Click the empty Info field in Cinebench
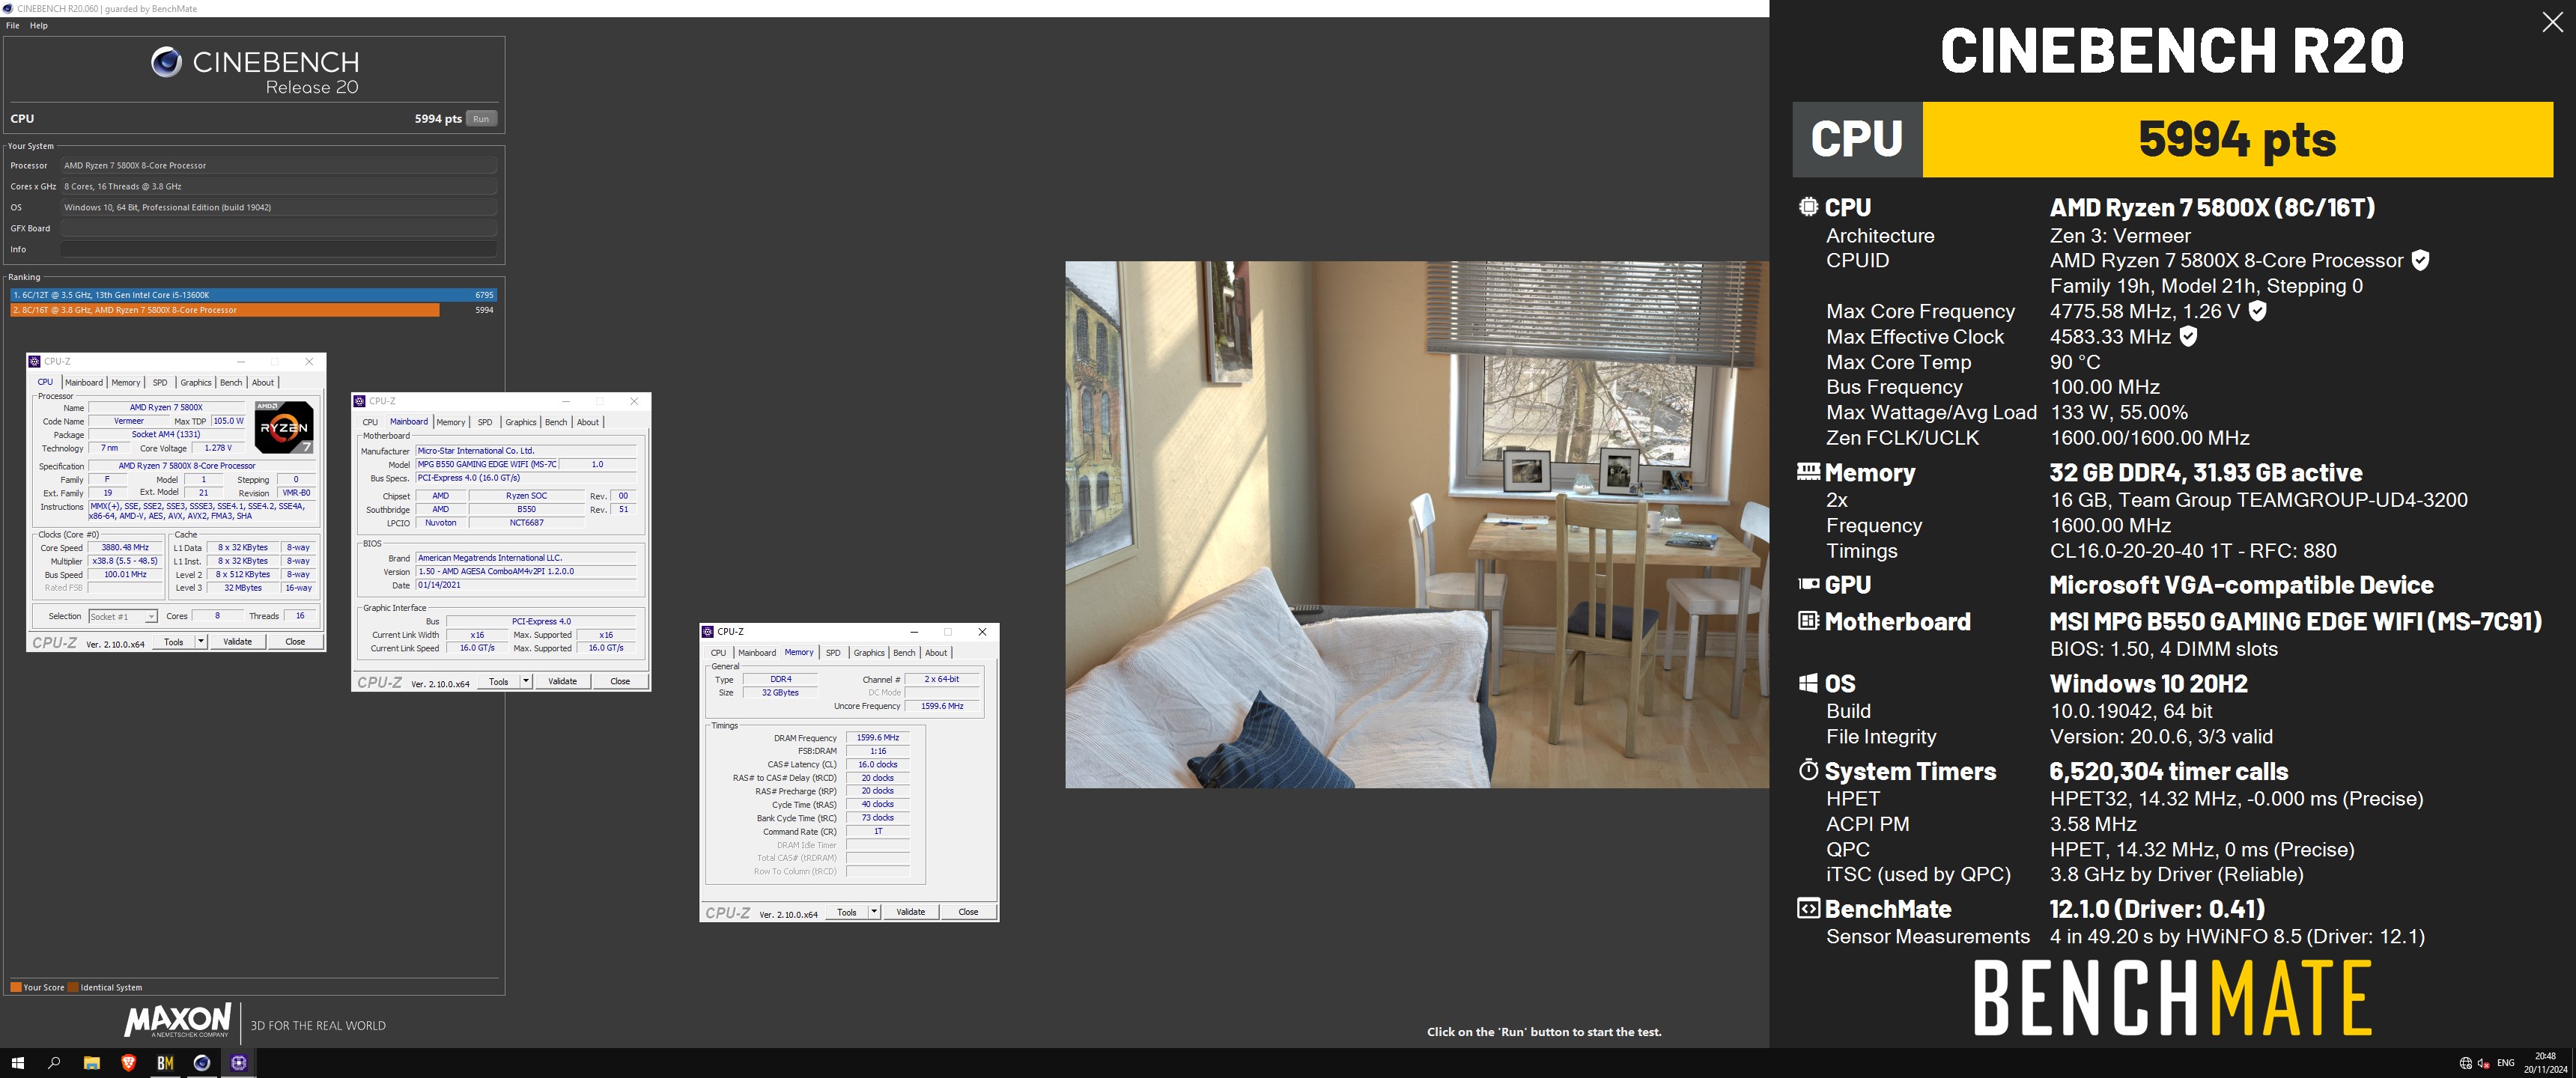The image size is (2576, 1078). pos(279,249)
